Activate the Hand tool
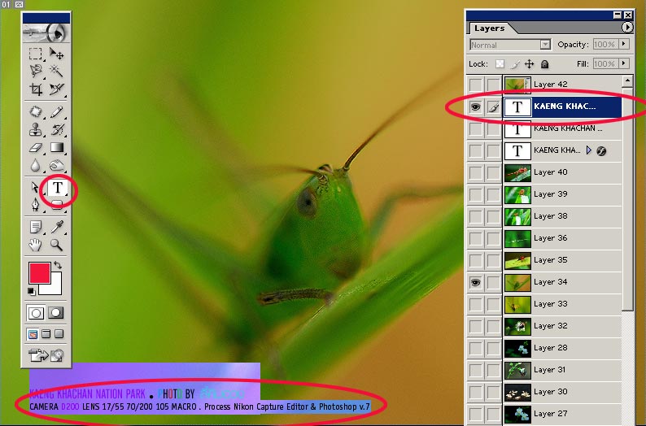Viewport: 646px width, 426px height. 36,244
